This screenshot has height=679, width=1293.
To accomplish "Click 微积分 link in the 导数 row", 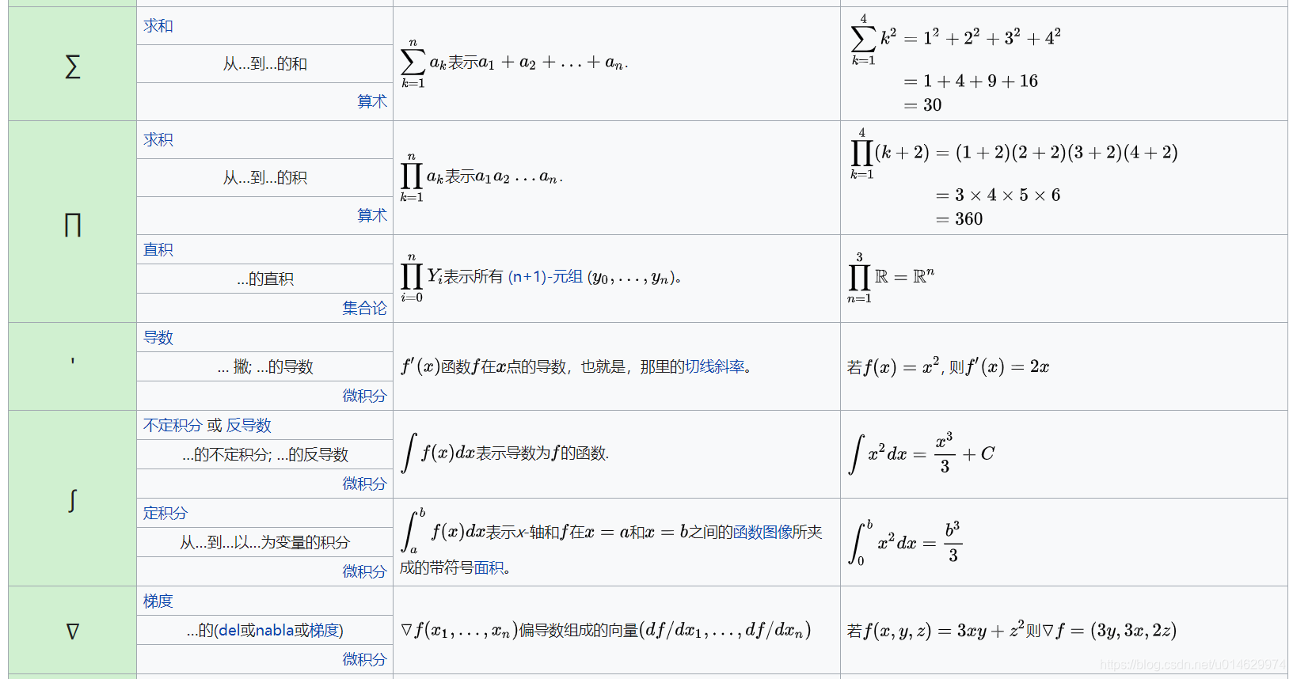I will tap(364, 396).
